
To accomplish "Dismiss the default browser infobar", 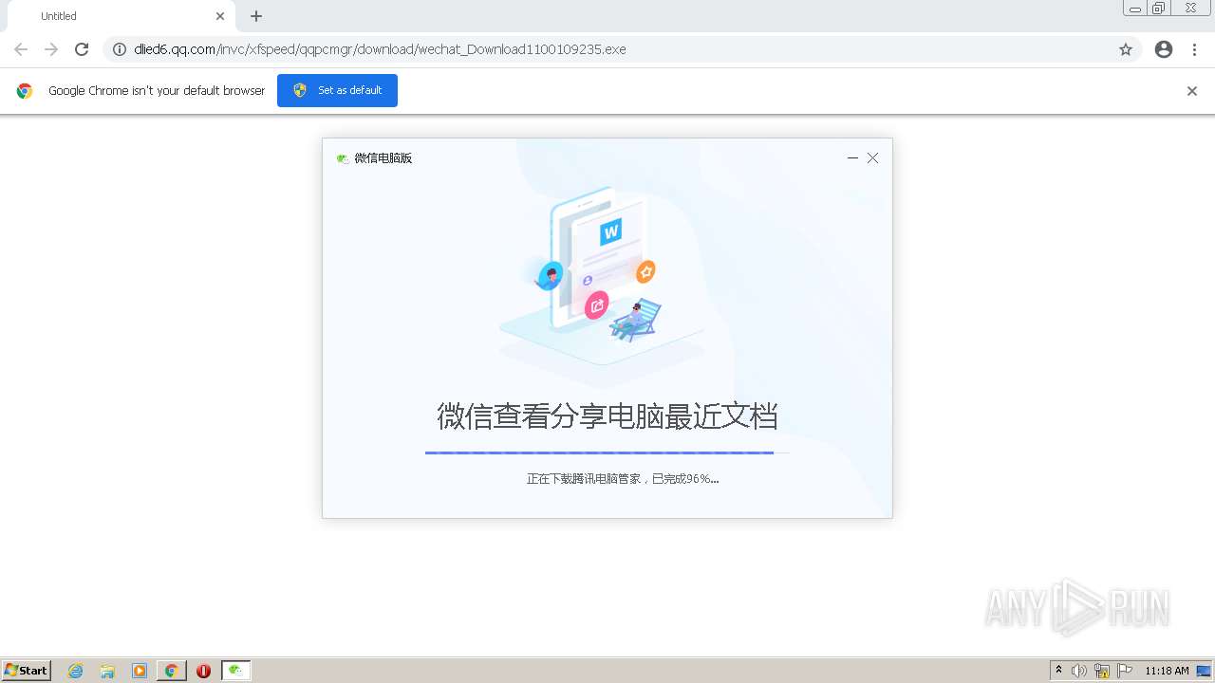I will tap(1192, 91).
